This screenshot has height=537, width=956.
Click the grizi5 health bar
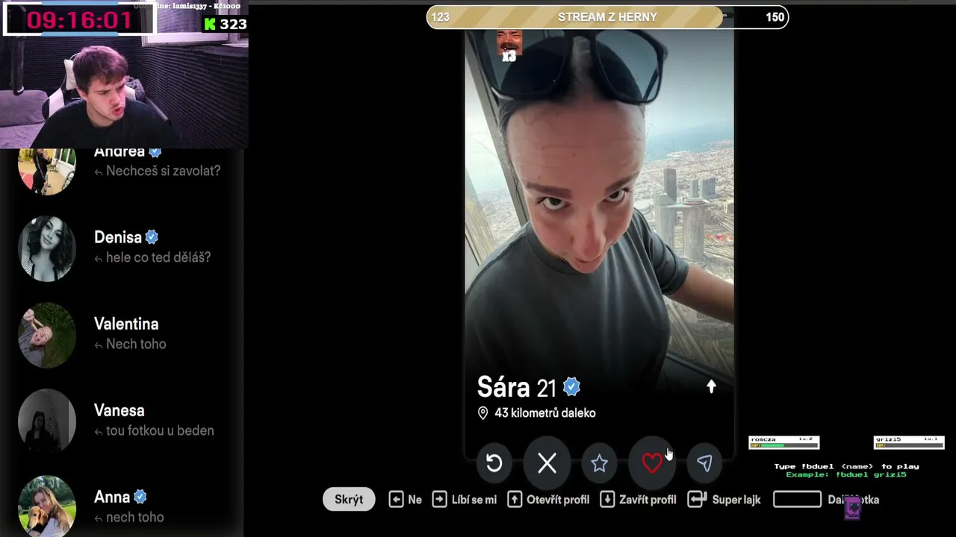click(909, 443)
